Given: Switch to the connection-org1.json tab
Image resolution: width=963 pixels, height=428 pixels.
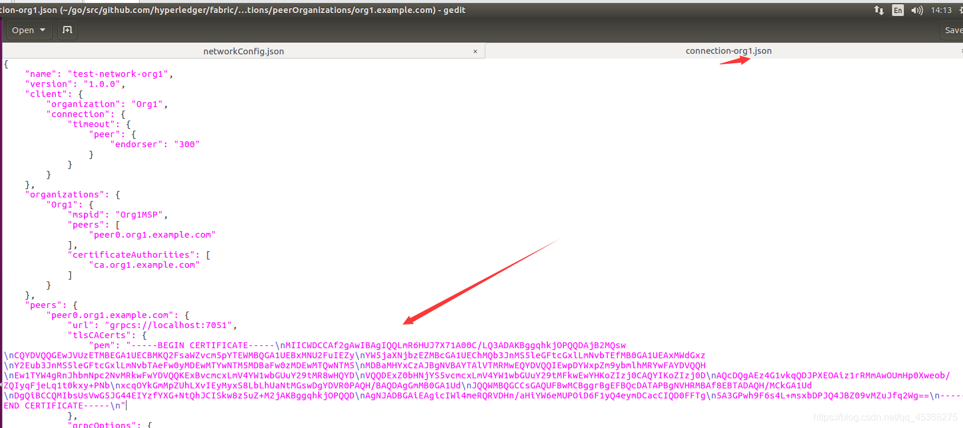Looking at the screenshot, I should [x=728, y=51].
